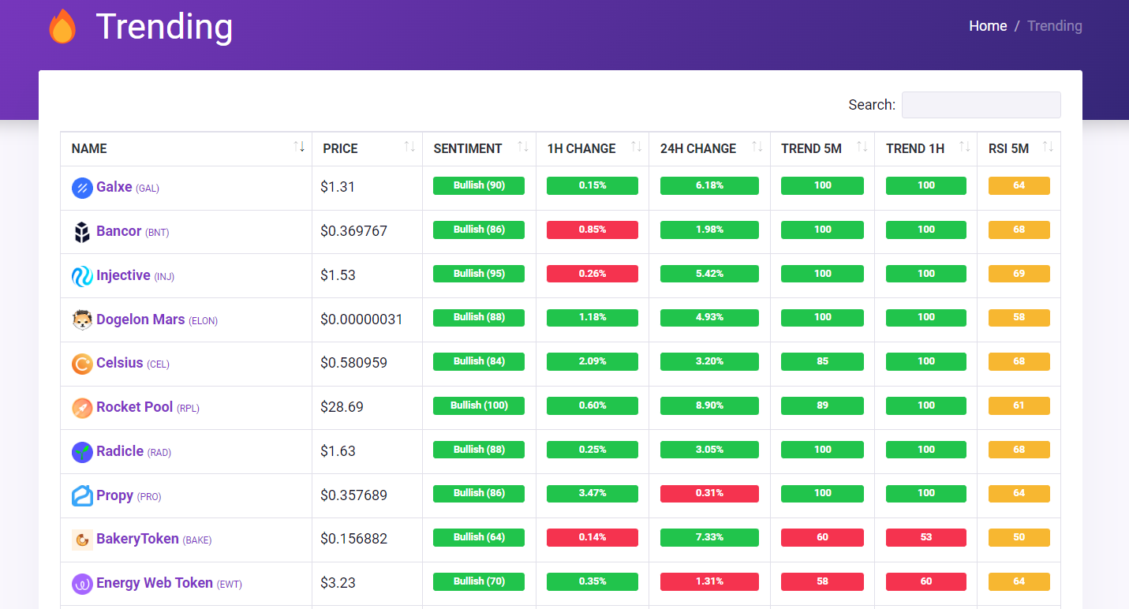Click the Dogelon Mars dog icon
The height and width of the screenshot is (609, 1129).
(82, 320)
